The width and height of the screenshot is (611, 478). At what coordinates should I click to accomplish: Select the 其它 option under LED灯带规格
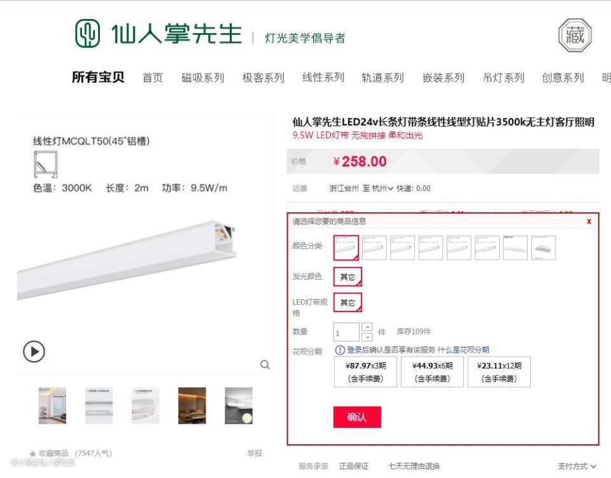click(348, 303)
